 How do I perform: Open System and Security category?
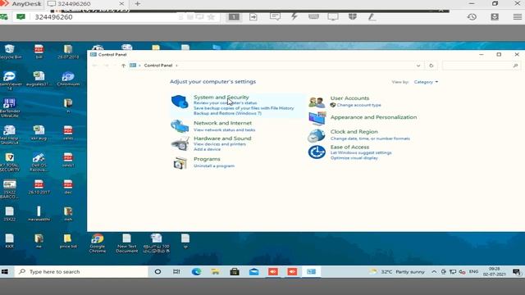pyautogui.click(x=221, y=97)
